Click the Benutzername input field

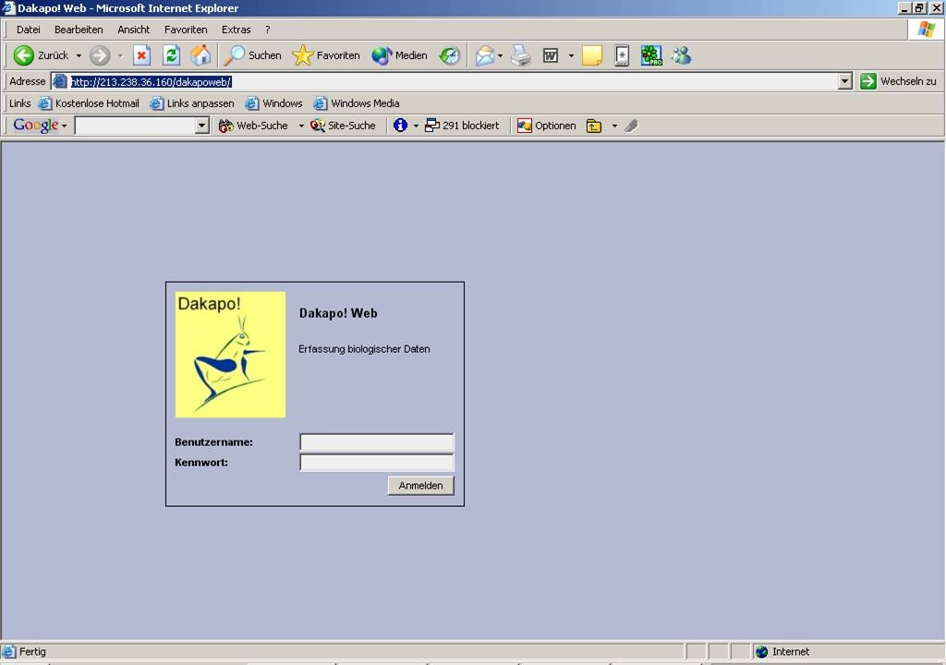(377, 441)
